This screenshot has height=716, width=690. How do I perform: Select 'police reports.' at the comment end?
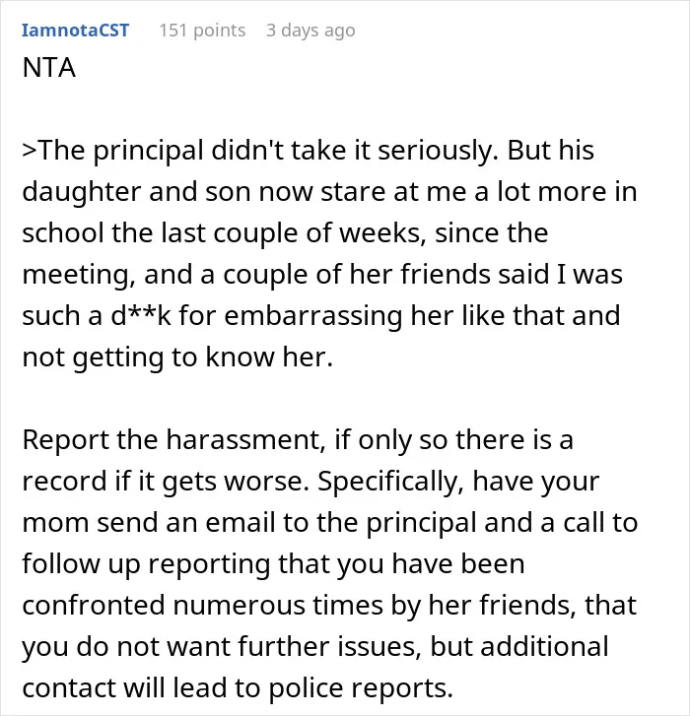click(361, 688)
